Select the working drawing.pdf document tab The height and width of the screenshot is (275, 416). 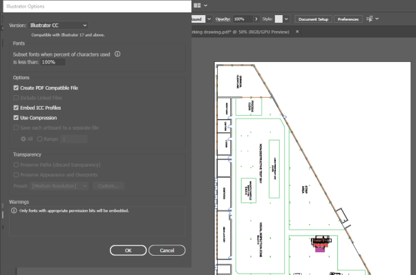pyautogui.click(x=240, y=32)
